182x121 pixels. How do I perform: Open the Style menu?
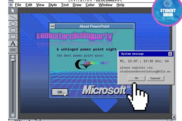(x=53, y=5)
